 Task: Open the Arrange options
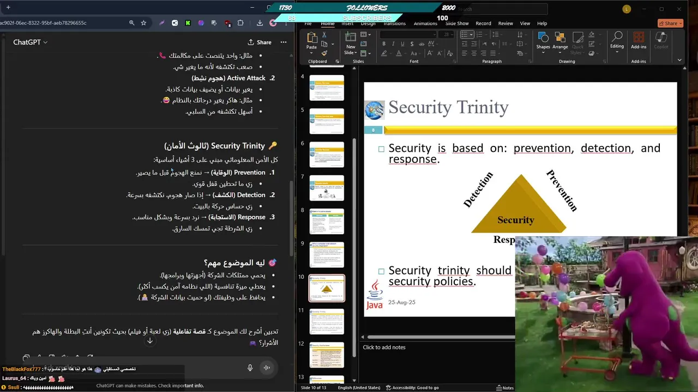coord(560,41)
